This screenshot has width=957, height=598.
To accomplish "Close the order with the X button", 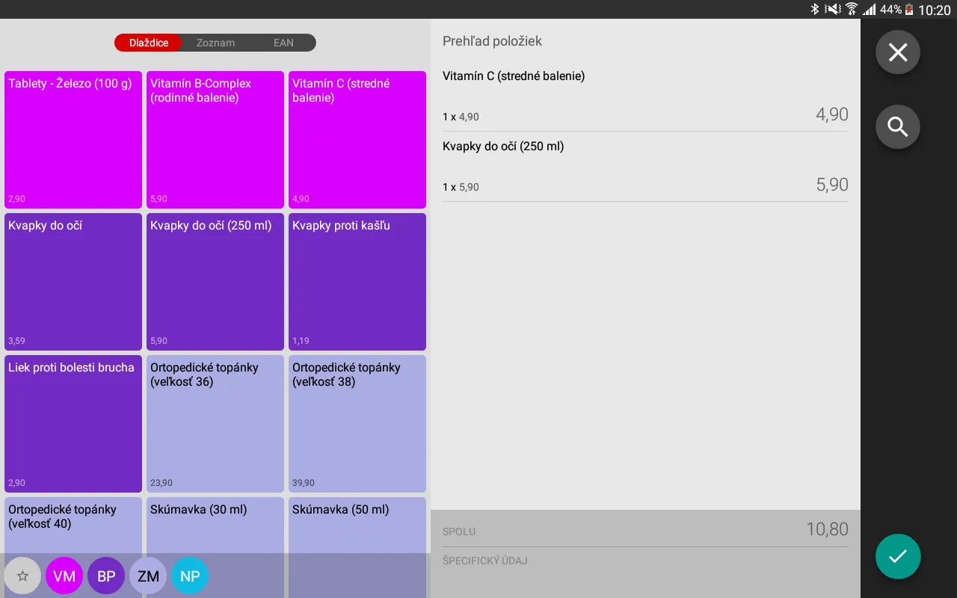I will coord(898,52).
